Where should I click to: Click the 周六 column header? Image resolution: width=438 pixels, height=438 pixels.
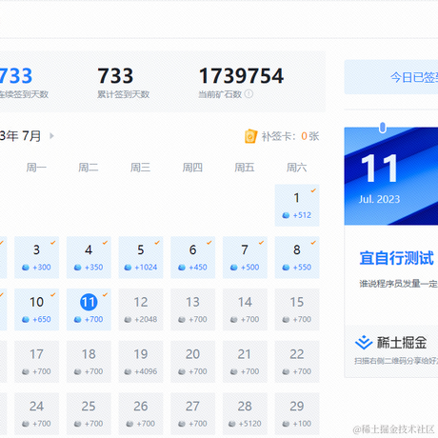[x=296, y=168]
